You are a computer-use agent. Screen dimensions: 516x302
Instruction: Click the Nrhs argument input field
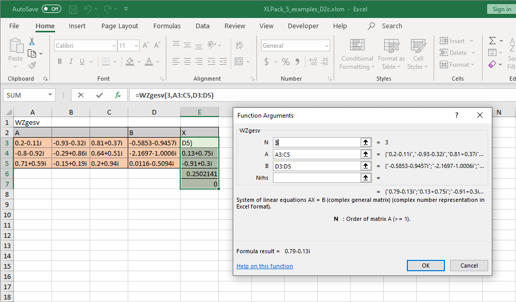click(x=317, y=178)
